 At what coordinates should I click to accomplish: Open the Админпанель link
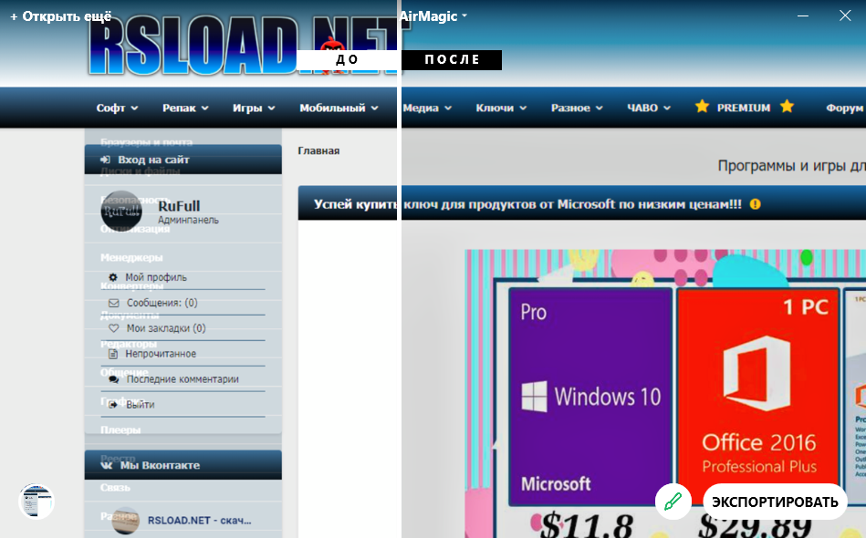(x=188, y=220)
